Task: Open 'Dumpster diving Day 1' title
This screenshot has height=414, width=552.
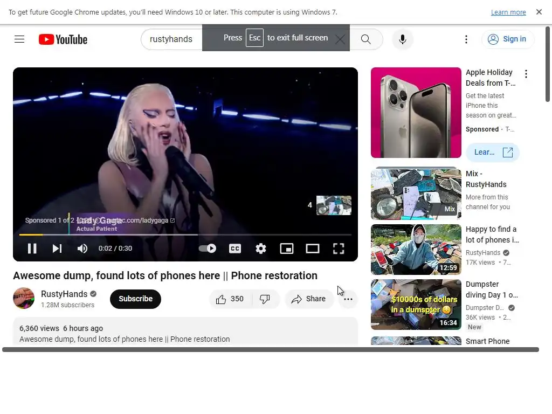Action: point(492,289)
